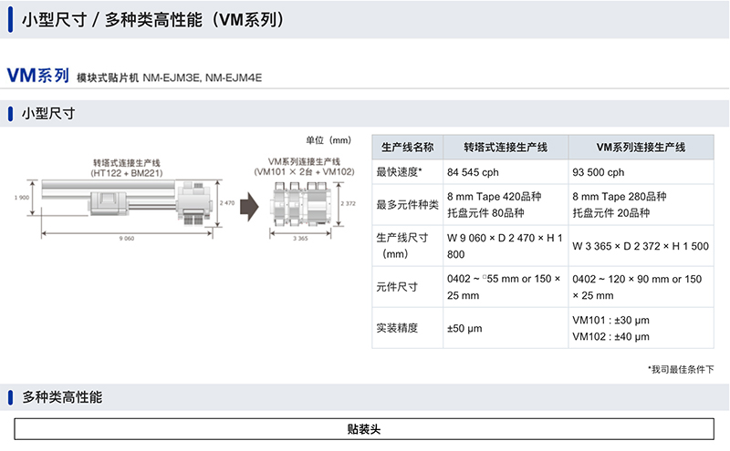Click the turret-type production line machine image
Viewport: 730px width, 451px height.
(x=128, y=202)
